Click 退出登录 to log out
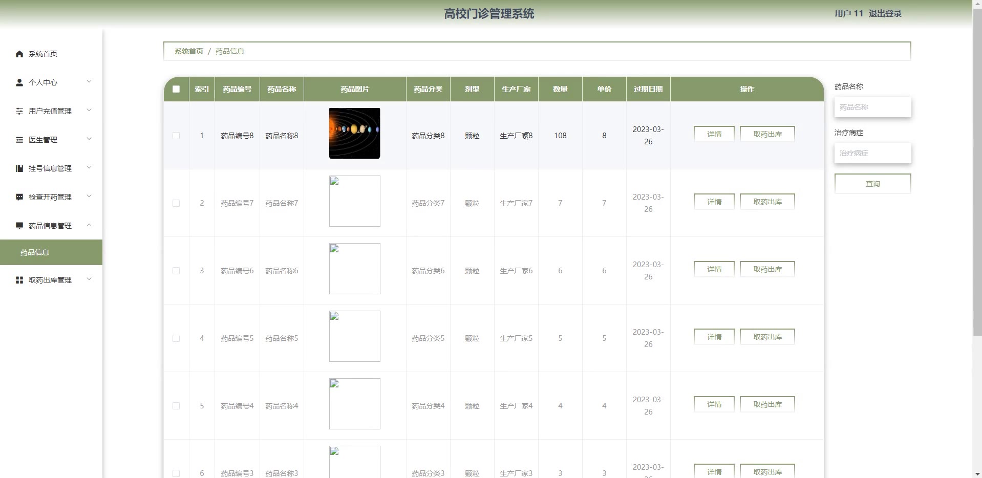 click(885, 14)
